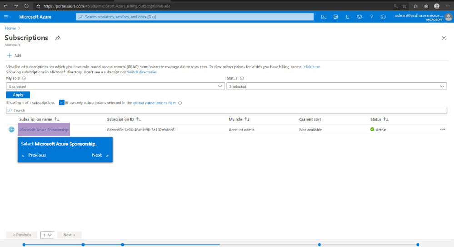Jump to third tour progress dot

click(123, 245)
